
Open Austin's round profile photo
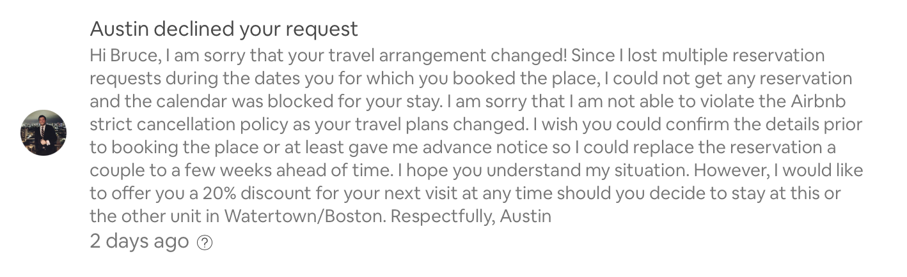[43, 133]
